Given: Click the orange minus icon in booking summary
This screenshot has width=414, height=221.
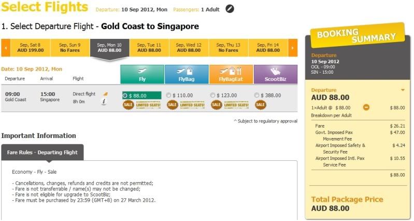Looking at the screenshot, I should (366, 107).
